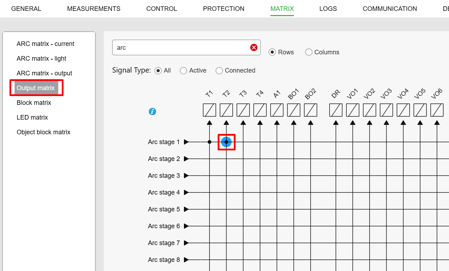Image resolution: width=449 pixels, height=271 pixels.
Task: Click the DR column label
Action: point(336,94)
